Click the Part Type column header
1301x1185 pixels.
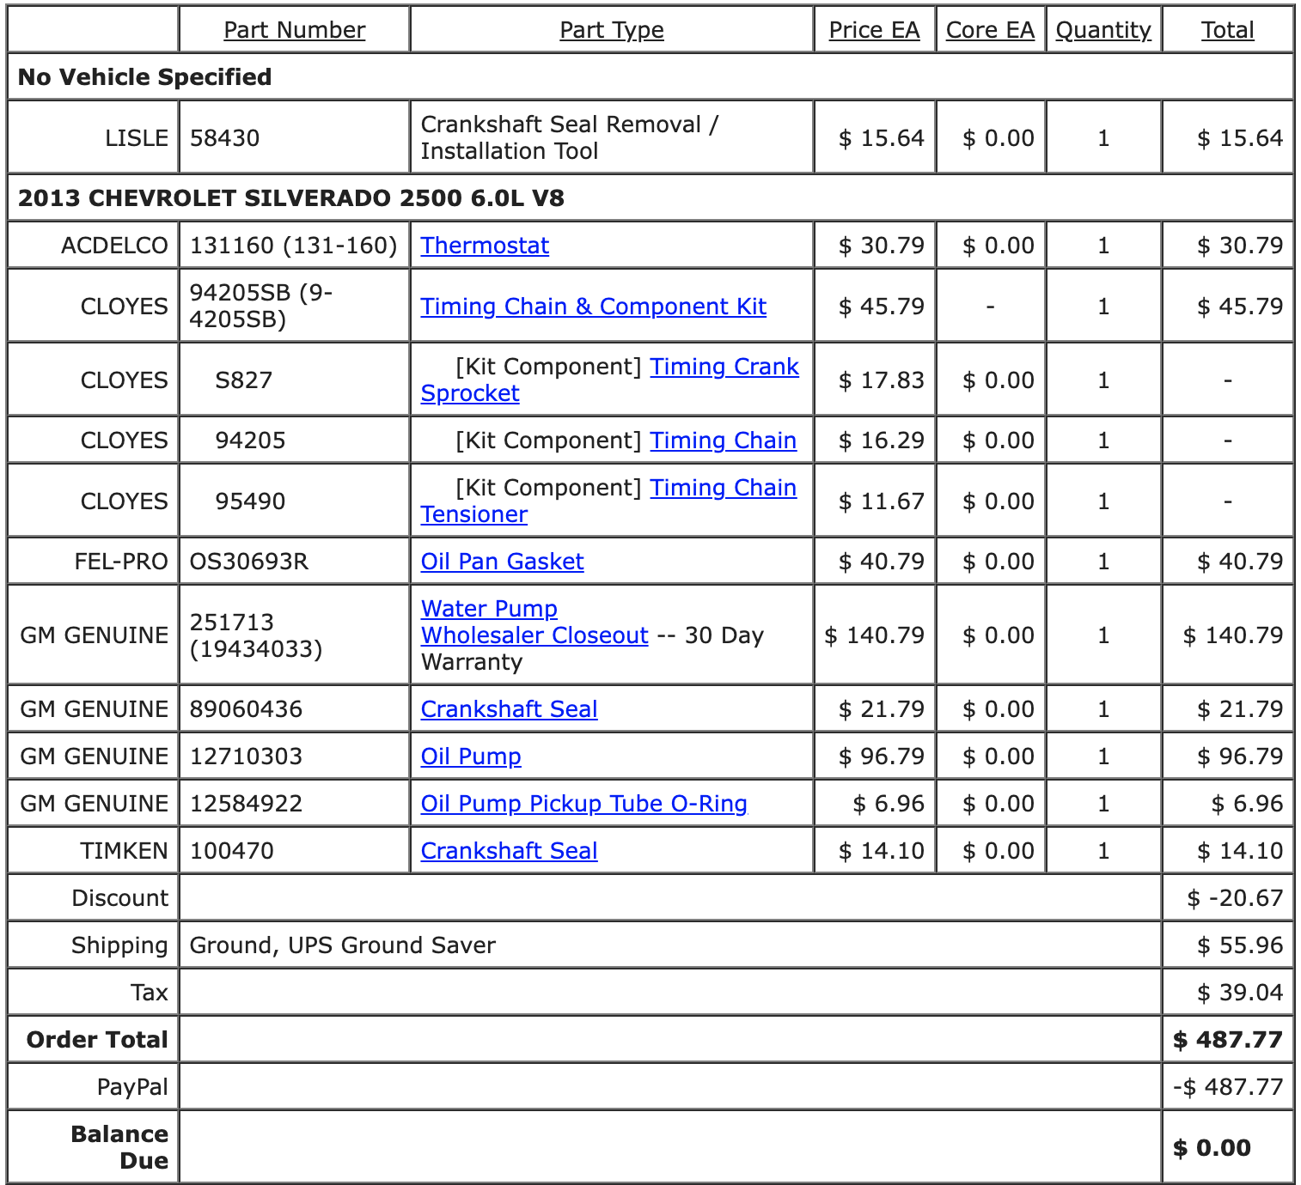611,30
